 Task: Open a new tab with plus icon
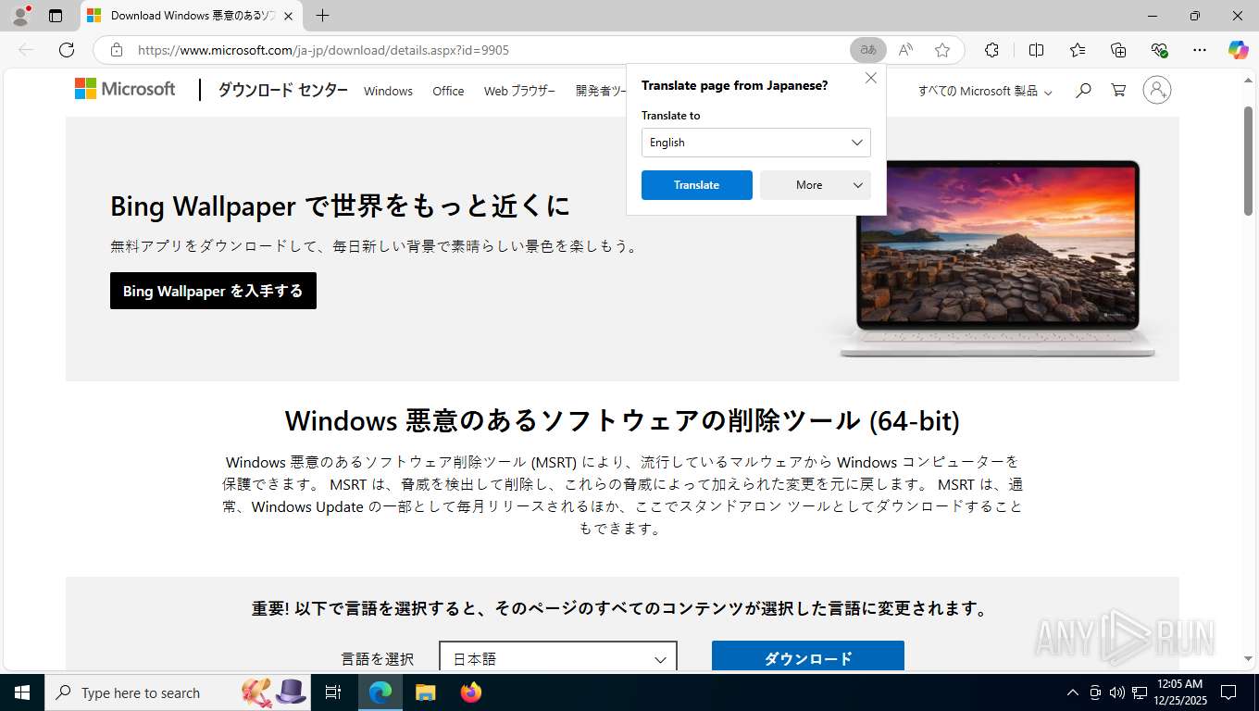(x=322, y=16)
